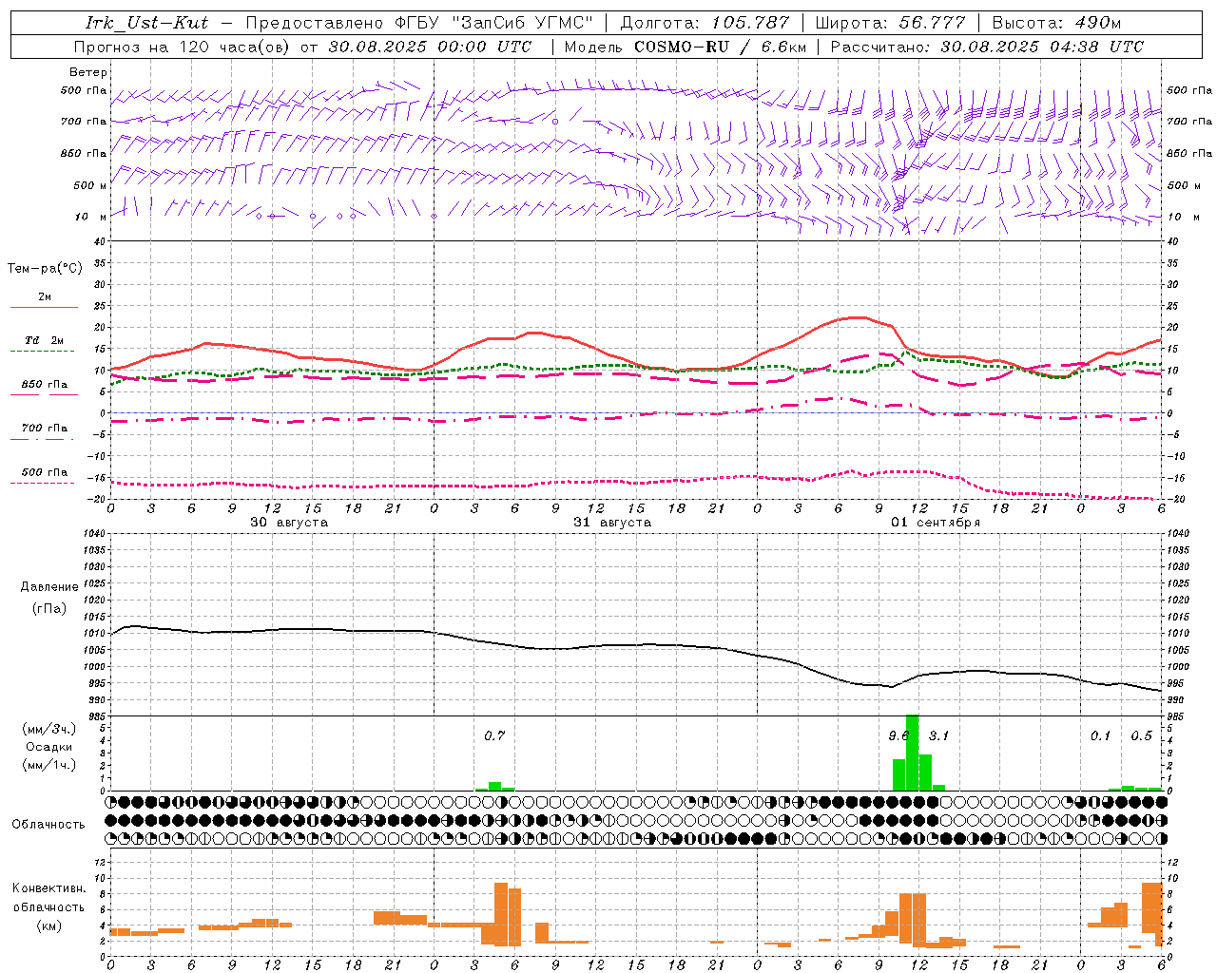Select the "700 гПа" temperature legend entry
The height and width of the screenshot is (973, 1217).
(x=45, y=429)
